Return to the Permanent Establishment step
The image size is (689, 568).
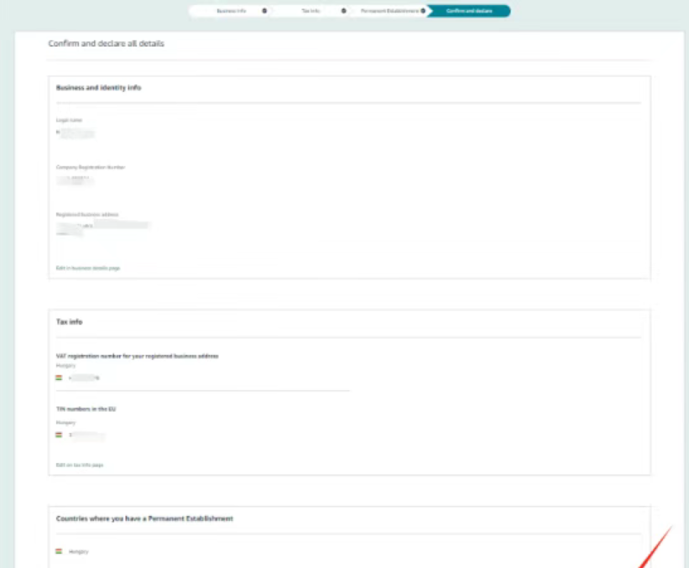[x=389, y=11]
